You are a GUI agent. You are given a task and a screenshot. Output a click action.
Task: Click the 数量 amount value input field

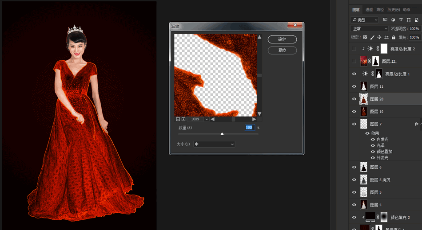(x=249, y=128)
